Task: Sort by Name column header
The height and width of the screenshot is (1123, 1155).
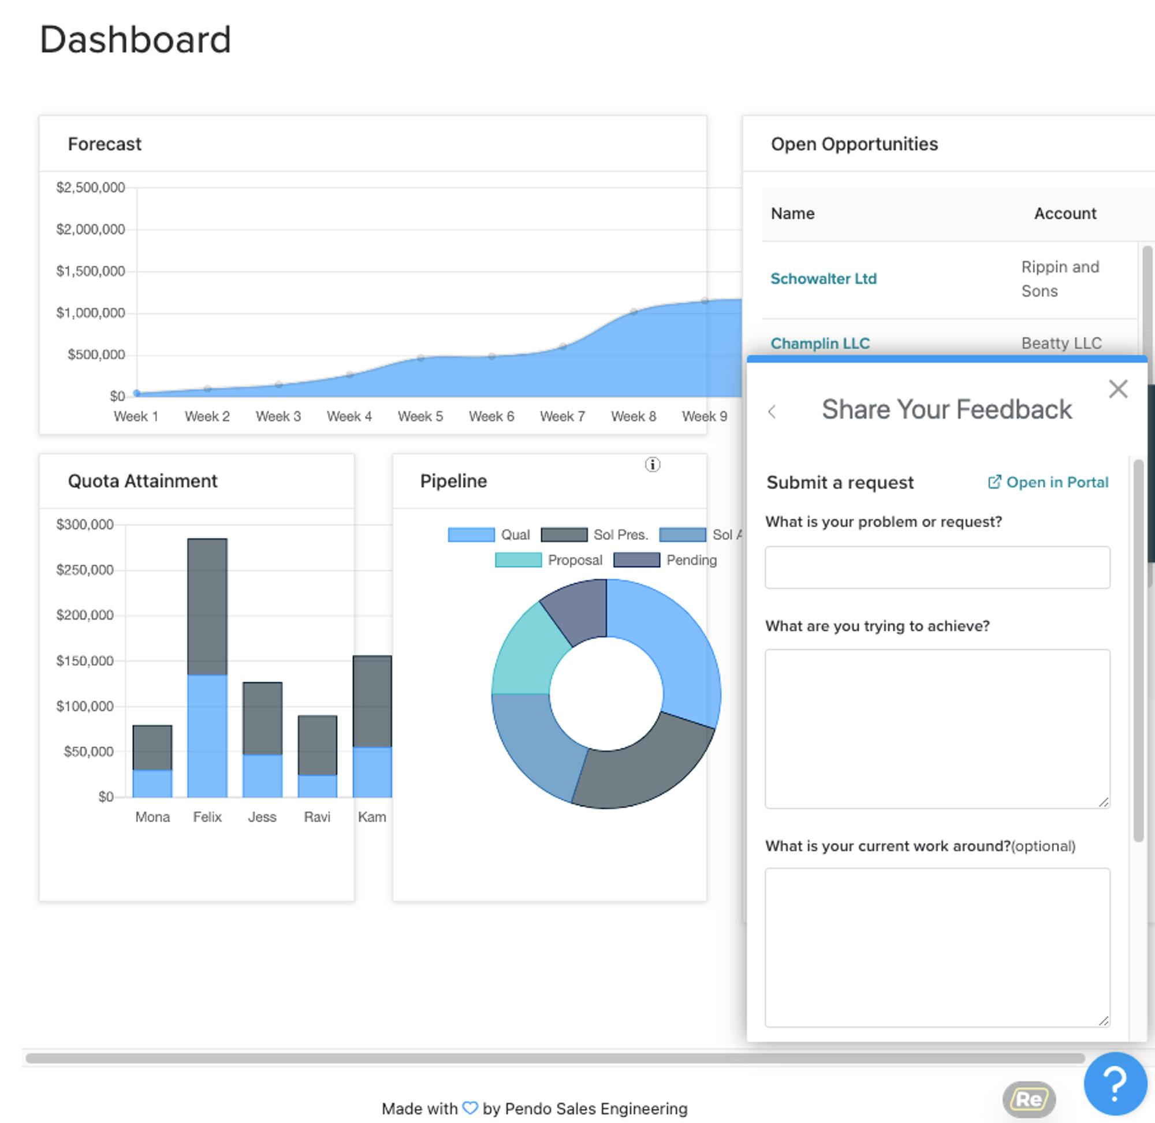Action: [x=792, y=214]
